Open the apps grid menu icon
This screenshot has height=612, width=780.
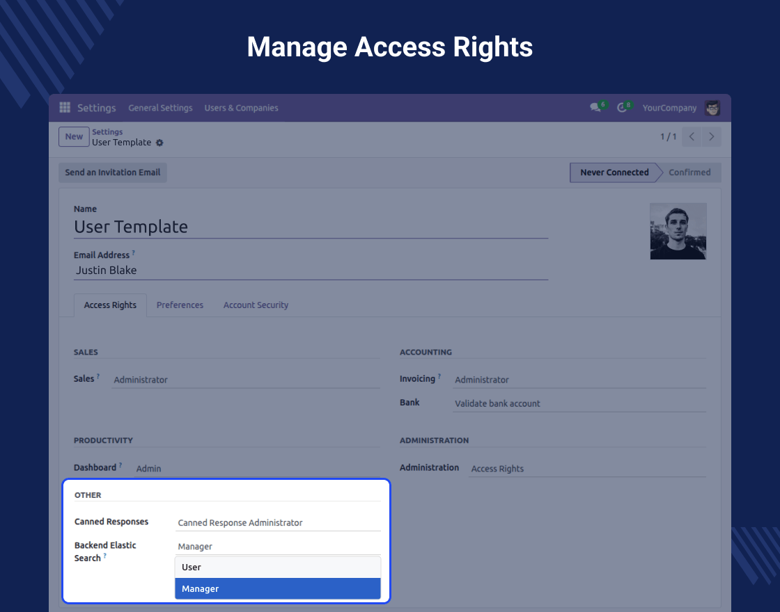pos(65,108)
